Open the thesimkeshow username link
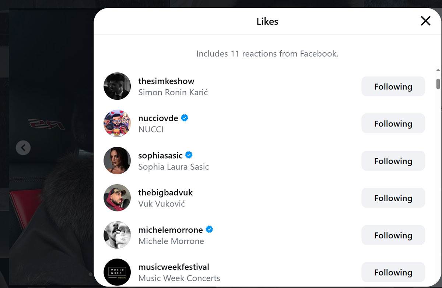Screen dimensions: 442x288 coord(166,81)
